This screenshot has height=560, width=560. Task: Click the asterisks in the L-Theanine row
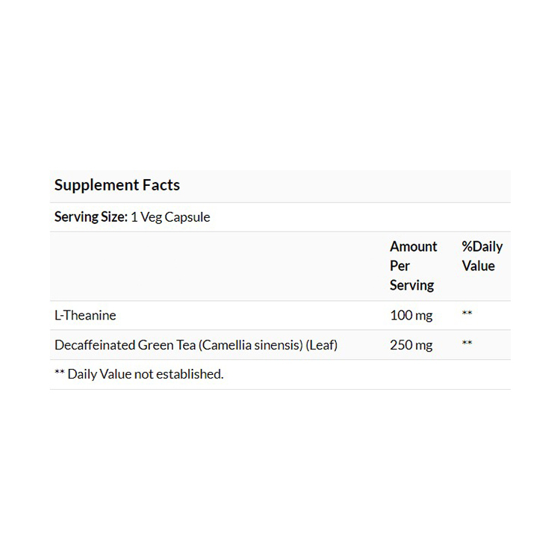(x=467, y=315)
